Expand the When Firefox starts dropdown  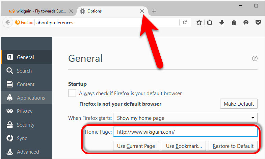(185, 118)
